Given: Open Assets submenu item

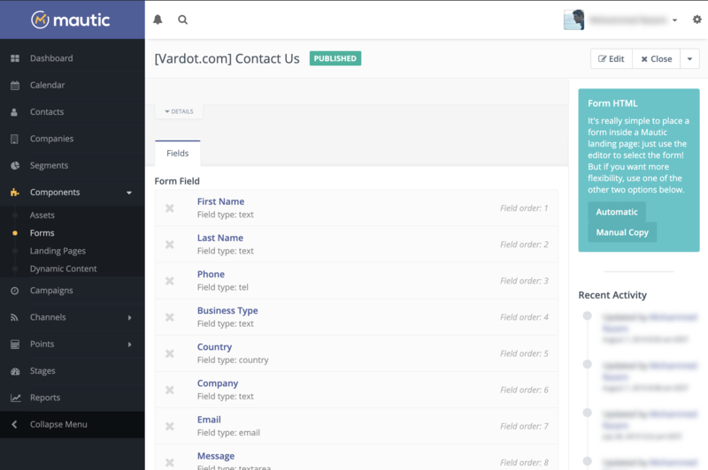Looking at the screenshot, I should click(42, 216).
